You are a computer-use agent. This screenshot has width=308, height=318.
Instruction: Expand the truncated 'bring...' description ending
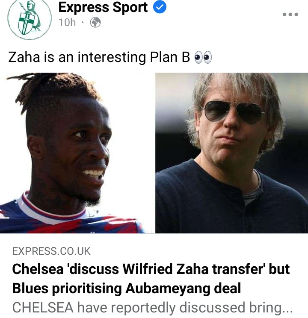coord(271,308)
